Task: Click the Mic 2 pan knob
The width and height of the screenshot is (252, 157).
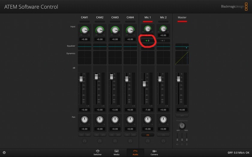Action: (x=163, y=120)
